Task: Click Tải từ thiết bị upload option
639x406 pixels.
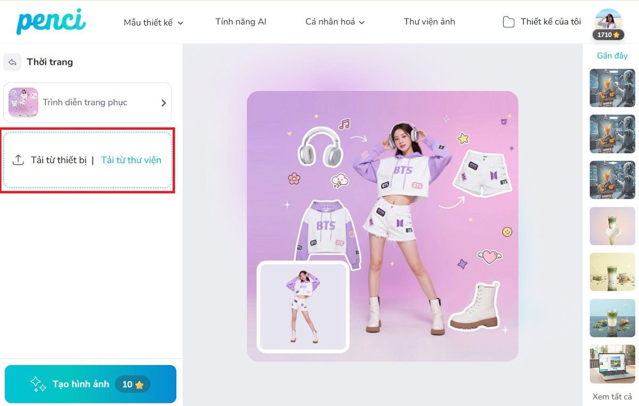Action: pyautogui.click(x=59, y=160)
